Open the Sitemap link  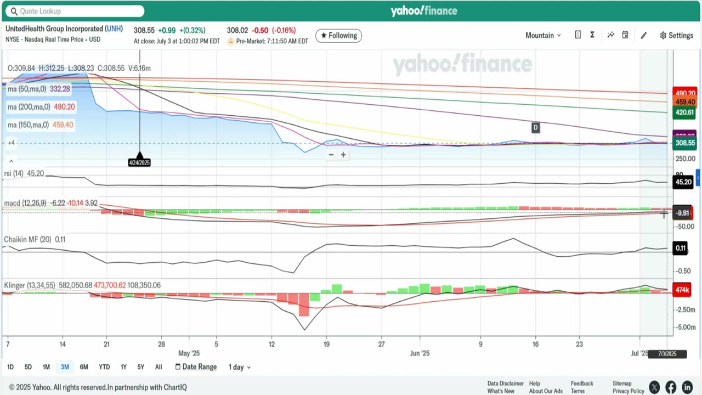[622, 383]
